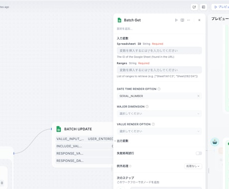Click the panel layout icon in top toolbar
229x189 pixels.
point(204,7)
